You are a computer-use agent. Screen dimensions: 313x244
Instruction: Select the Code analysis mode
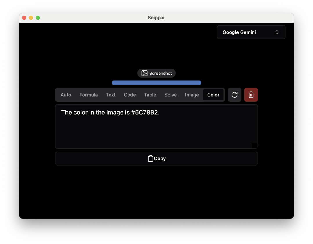[130, 95]
